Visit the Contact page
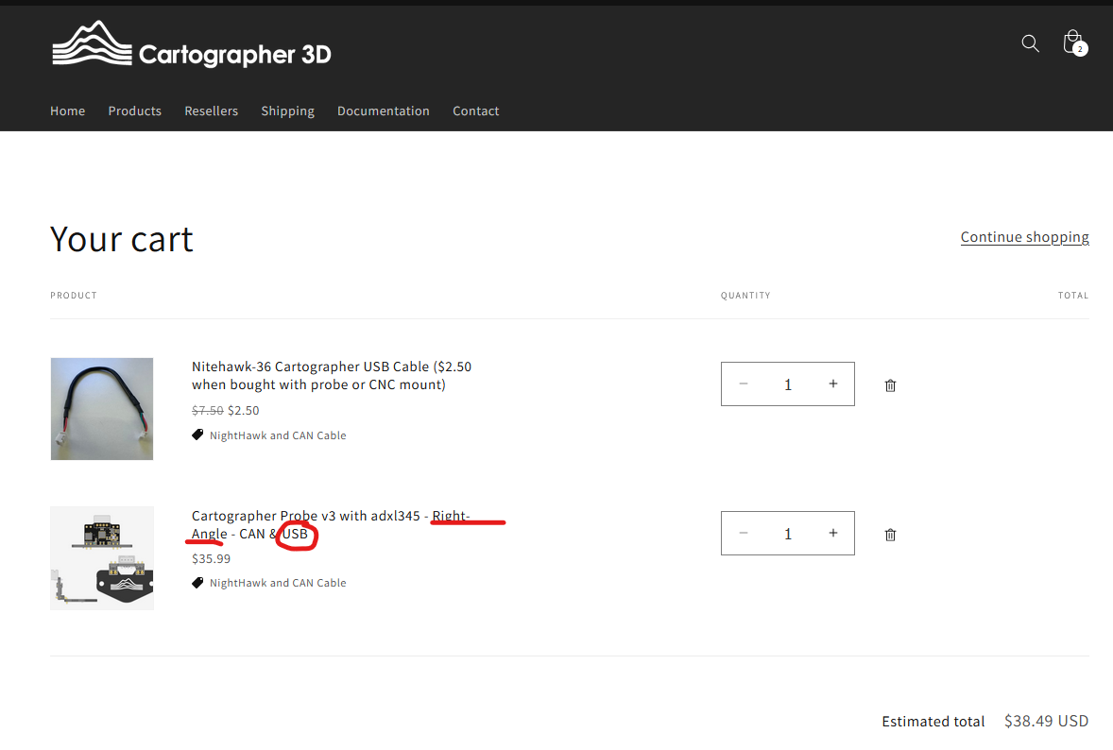1113x750 pixels. pos(475,111)
